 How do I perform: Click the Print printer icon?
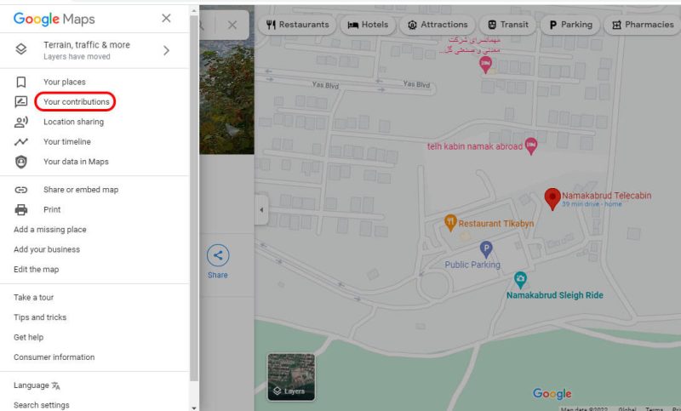(x=22, y=210)
